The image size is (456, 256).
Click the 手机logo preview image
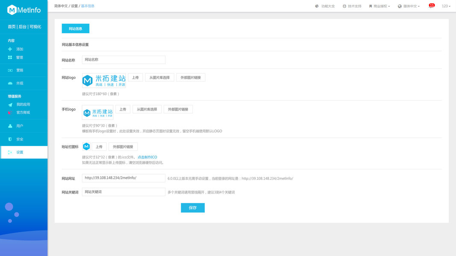click(98, 112)
